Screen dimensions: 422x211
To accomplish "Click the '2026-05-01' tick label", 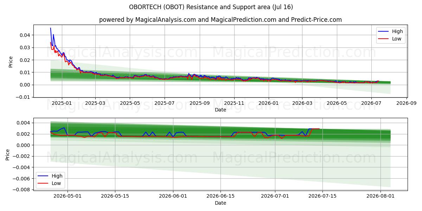I will [x=68, y=196].
